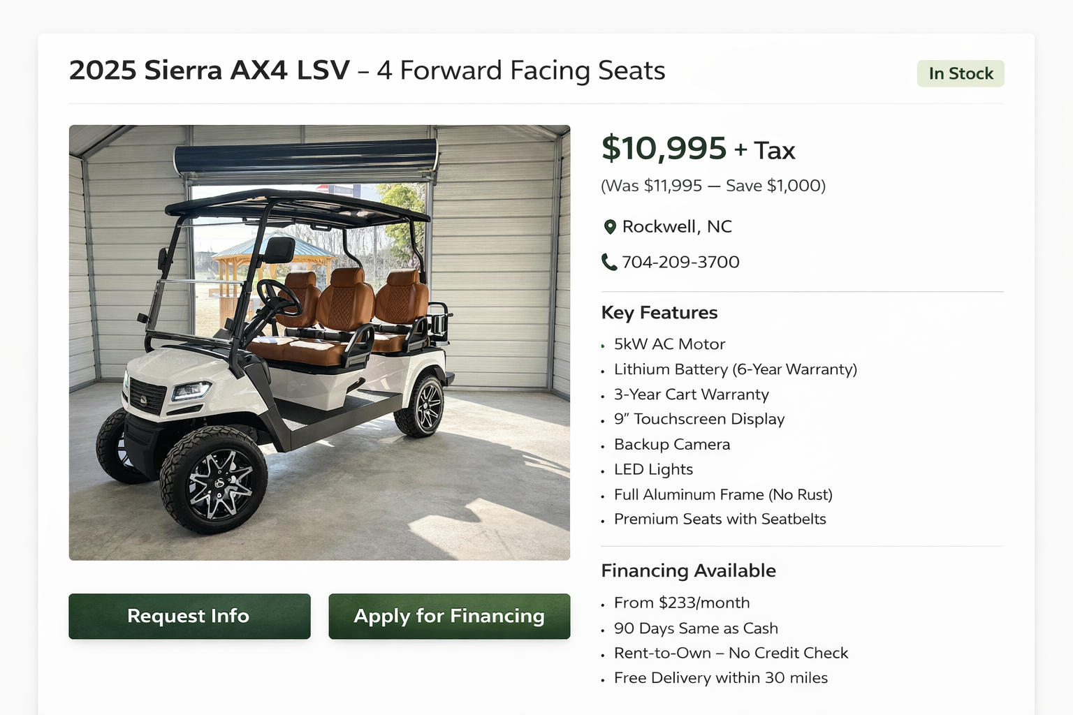Screen dimensions: 1073x715
Task: Click the location pin icon
Action: 609,227
